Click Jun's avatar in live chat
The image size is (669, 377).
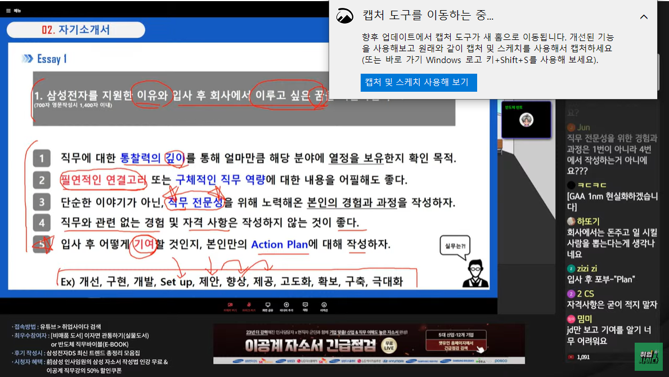(x=571, y=128)
